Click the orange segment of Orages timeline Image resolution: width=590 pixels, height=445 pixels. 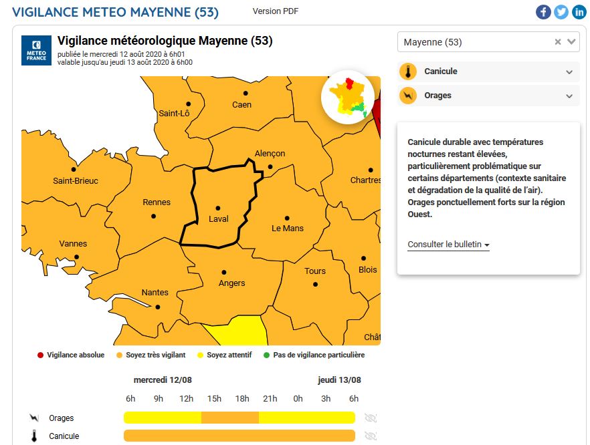229,418
